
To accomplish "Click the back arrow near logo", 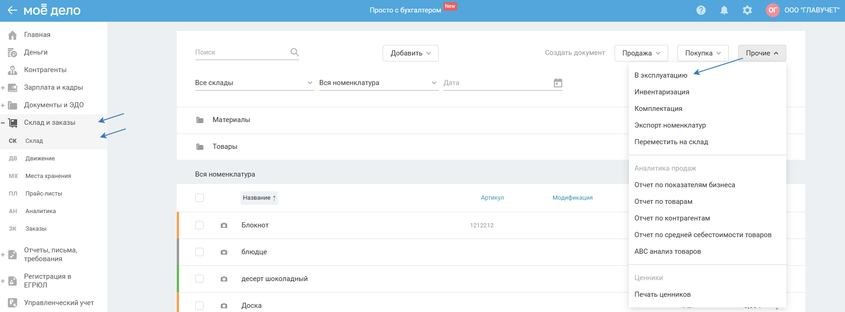I will tap(12, 10).
